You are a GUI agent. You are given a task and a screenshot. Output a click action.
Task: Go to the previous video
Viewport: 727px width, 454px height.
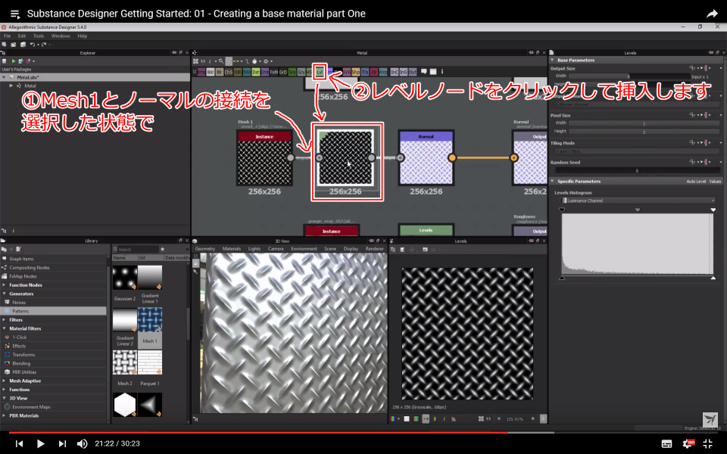click(19, 443)
